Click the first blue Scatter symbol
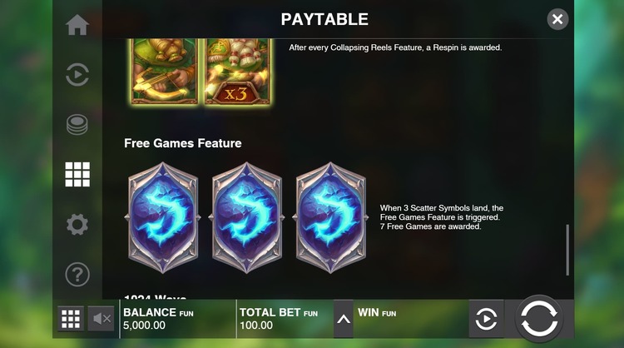Screen dimensions: 624x348 tap(163, 217)
